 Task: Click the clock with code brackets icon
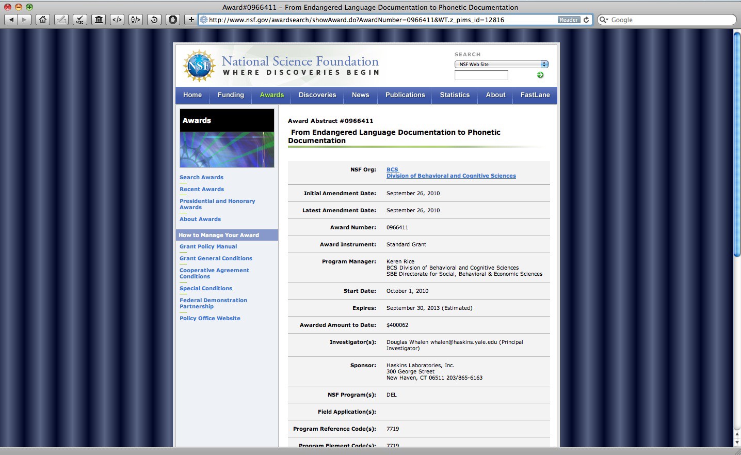[136, 20]
